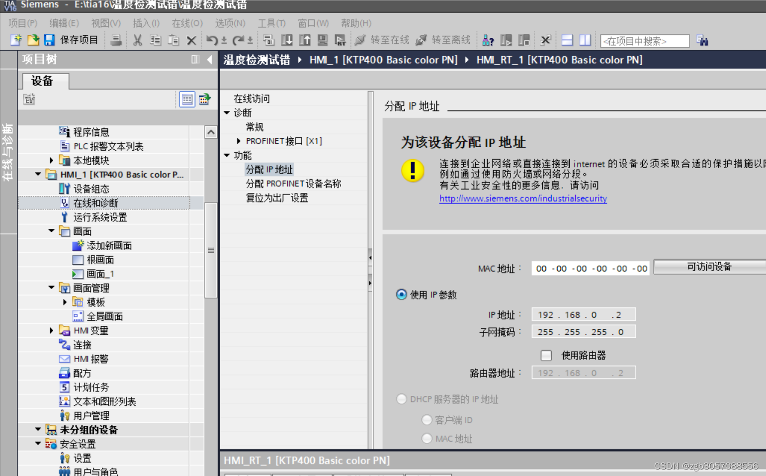Screen dimensions: 766x476
Task: Click the IP 地址 input field
Action: [x=584, y=314]
